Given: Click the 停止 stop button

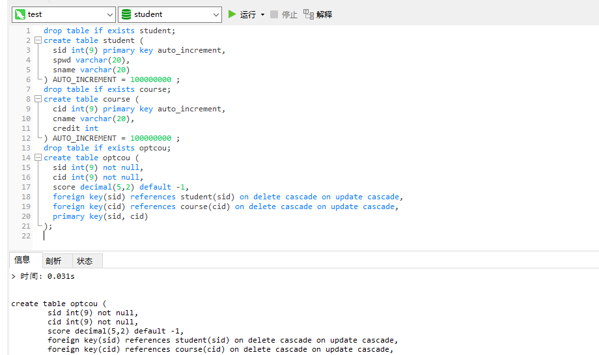Looking at the screenshot, I should tap(283, 14).
